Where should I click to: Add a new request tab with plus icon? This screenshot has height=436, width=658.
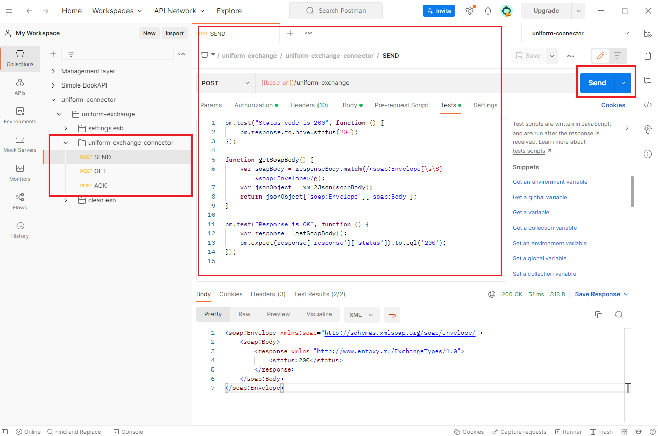click(x=290, y=33)
